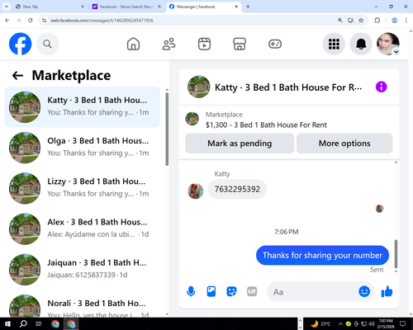This screenshot has height=330, width=413.
Task: Click the voice clip microphone icon
Action: 191,291
